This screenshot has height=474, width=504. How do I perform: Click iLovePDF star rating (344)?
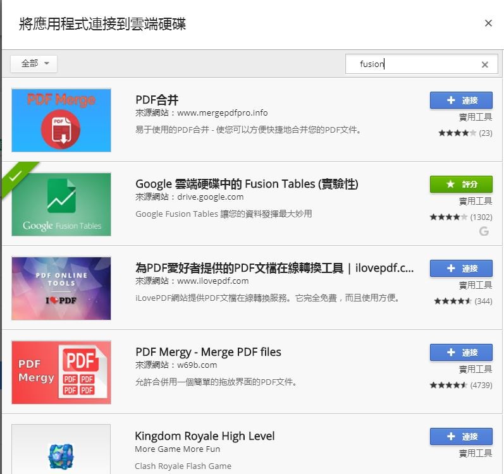(x=463, y=301)
